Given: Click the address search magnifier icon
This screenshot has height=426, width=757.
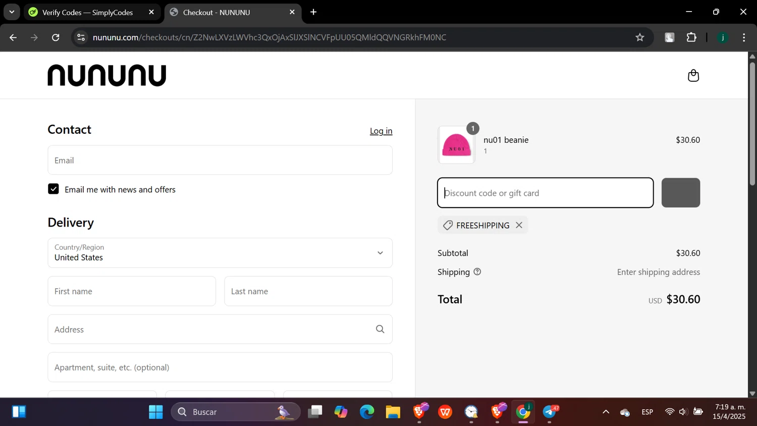Looking at the screenshot, I should (x=380, y=330).
